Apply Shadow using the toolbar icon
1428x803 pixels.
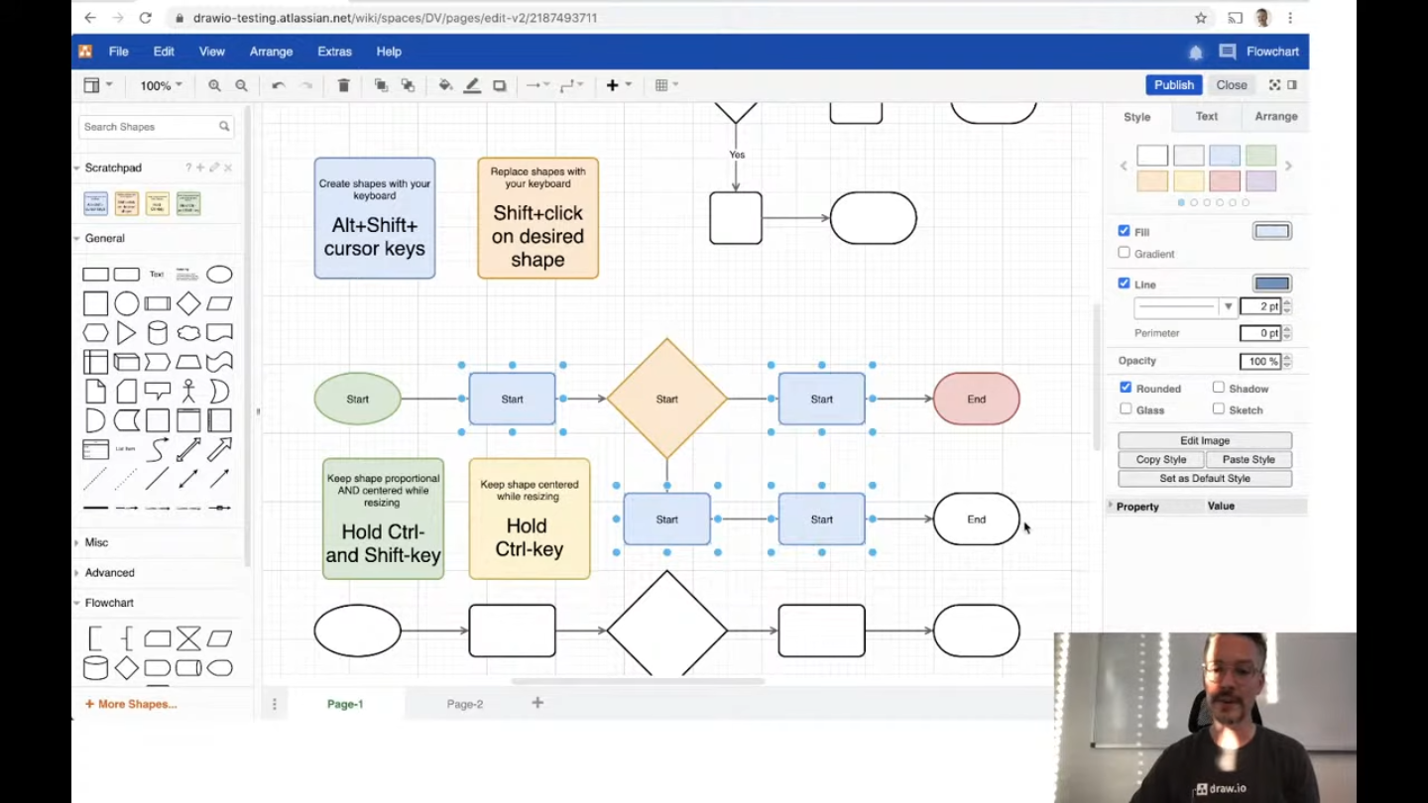[499, 85]
